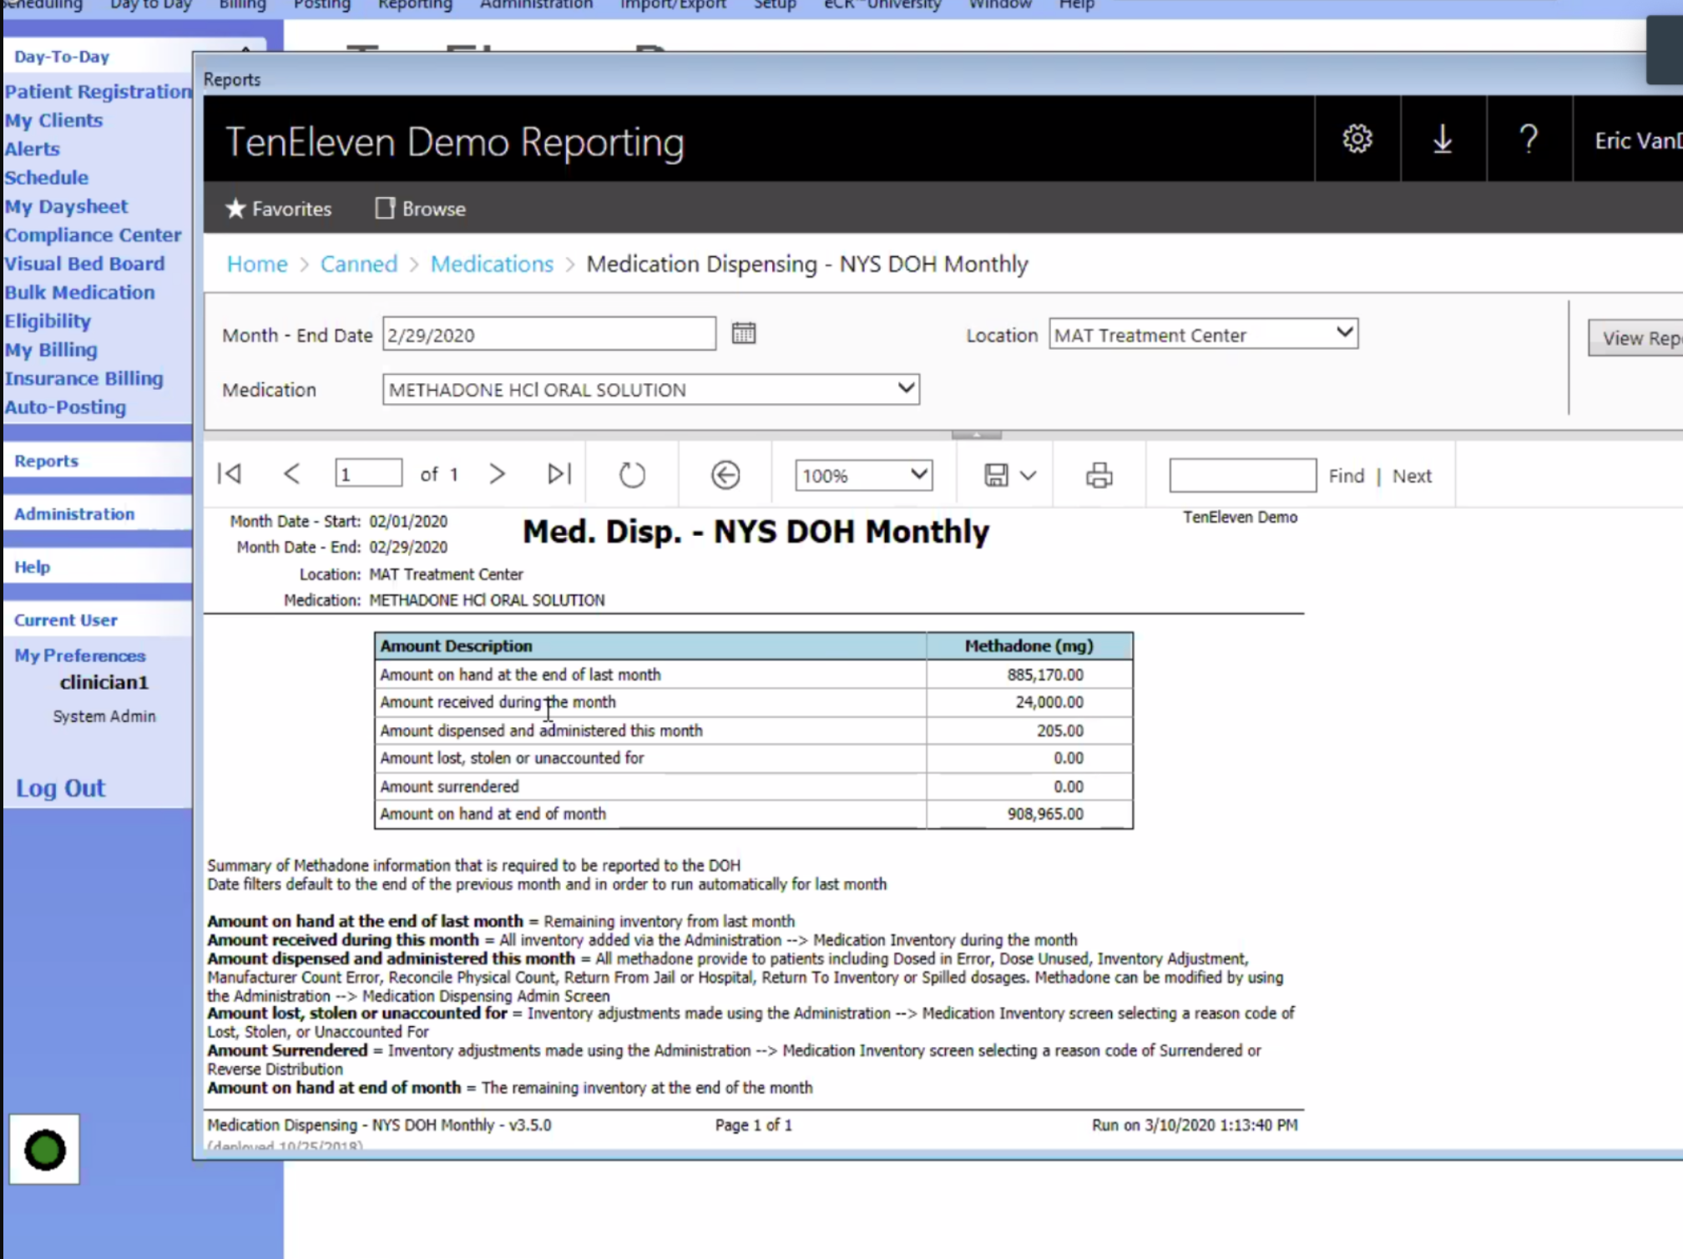
Task: Open the Browse tab
Action: (x=421, y=209)
